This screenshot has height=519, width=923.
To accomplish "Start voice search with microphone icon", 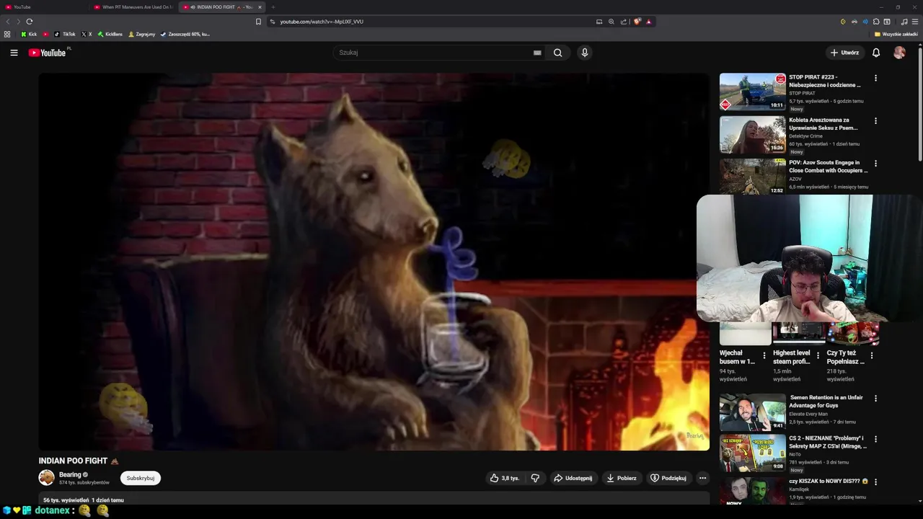I will (x=585, y=53).
